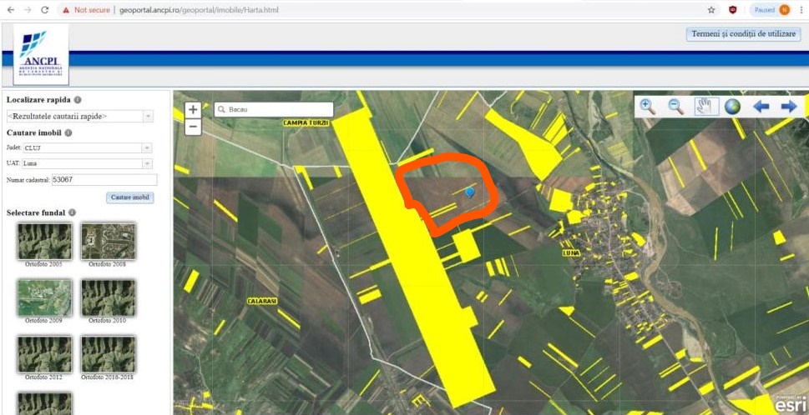Bookmark this page with the star icon
Image resolution: width=809 pixels, height=415 pixels.
point(711,10)
